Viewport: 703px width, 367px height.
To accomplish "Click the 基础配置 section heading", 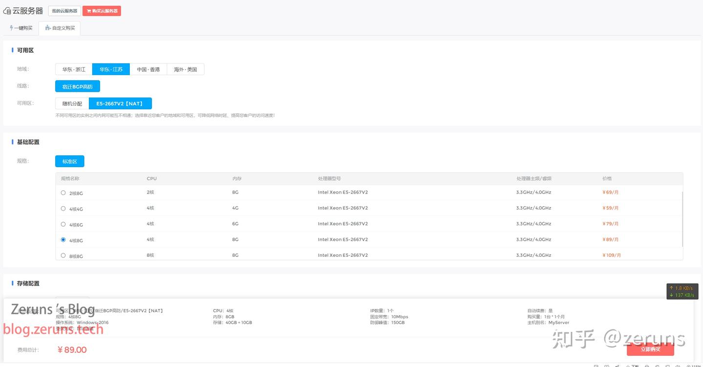I will tap(28, 142).
